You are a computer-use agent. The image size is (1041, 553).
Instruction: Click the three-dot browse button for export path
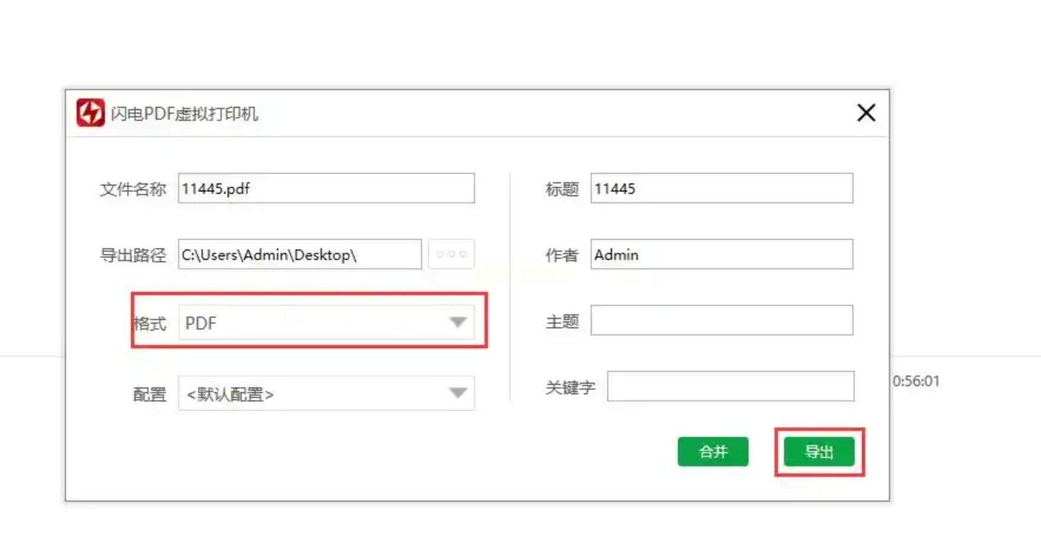(x=452, y=254)
